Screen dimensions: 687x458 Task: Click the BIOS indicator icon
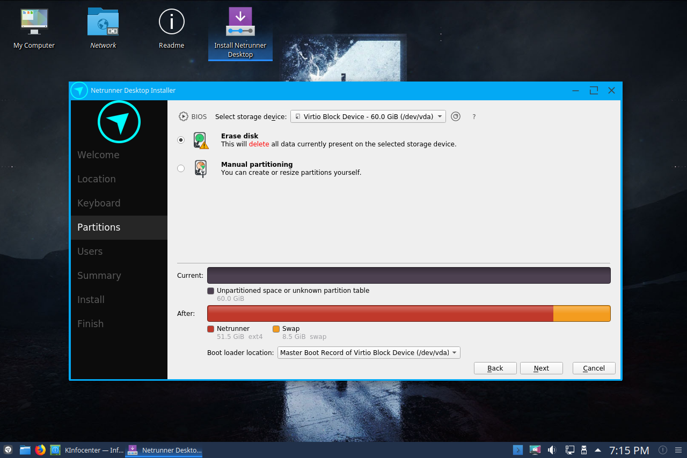coord(184,116)
